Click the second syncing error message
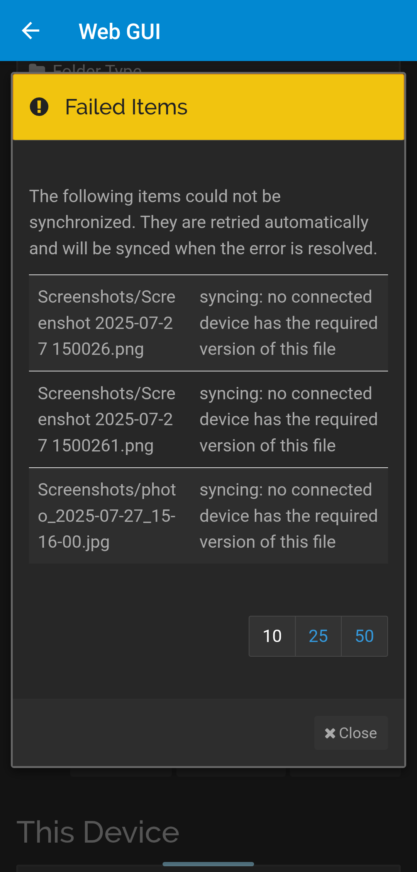This screenshot has height=872, width=417. click(288, 419)
